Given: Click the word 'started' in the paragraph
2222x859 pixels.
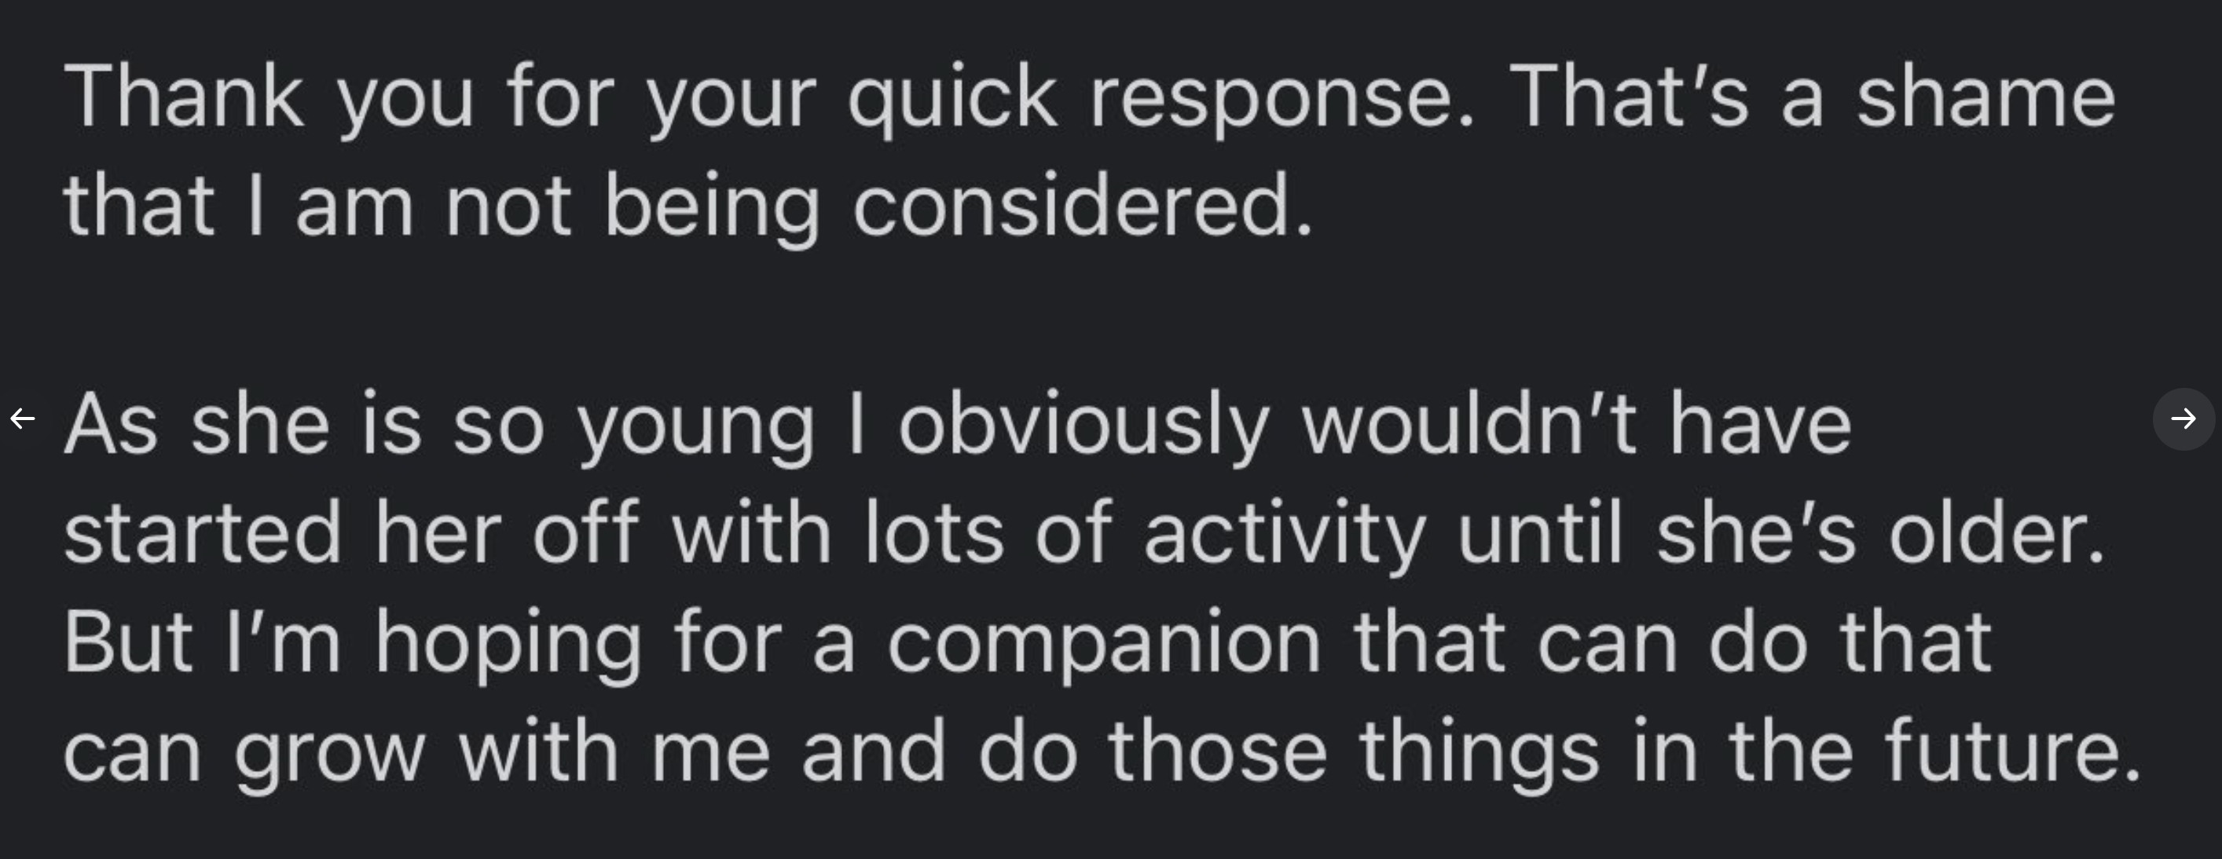Looking at the screenshot, I should pyautogui.click(x=203, y=533).
